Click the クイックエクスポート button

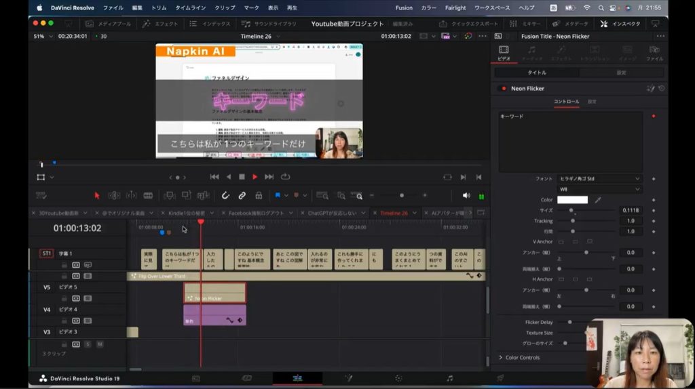coord(470,24)
